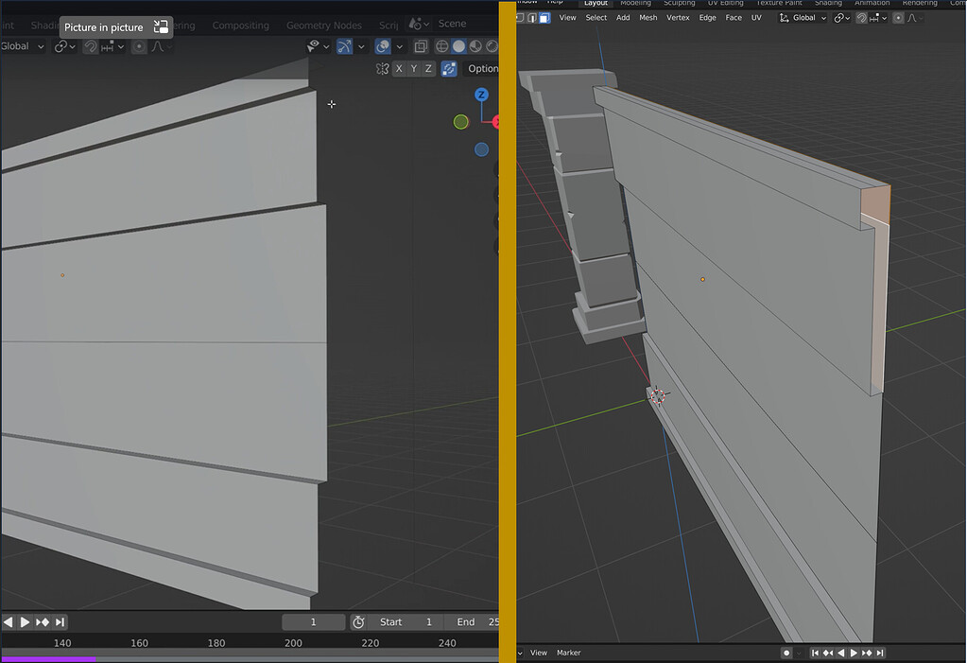The image size is (967, 663).
Task: Select Edge select mode in right viewport
Action: (x=531, y=17)
